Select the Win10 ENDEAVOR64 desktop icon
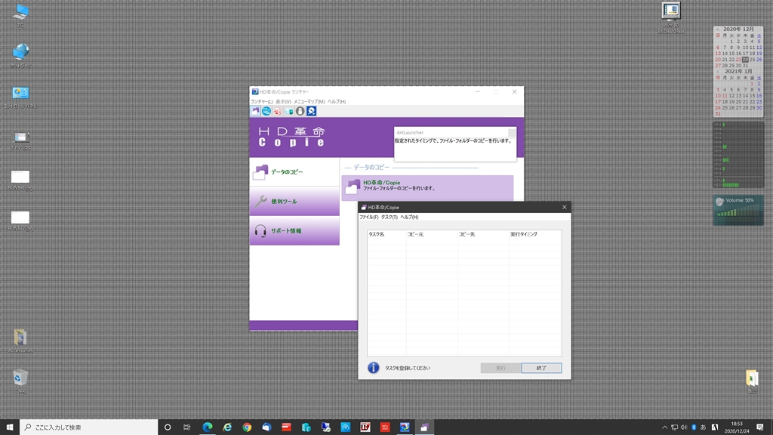The image size is (773, 435). click(x=671, y=18)
